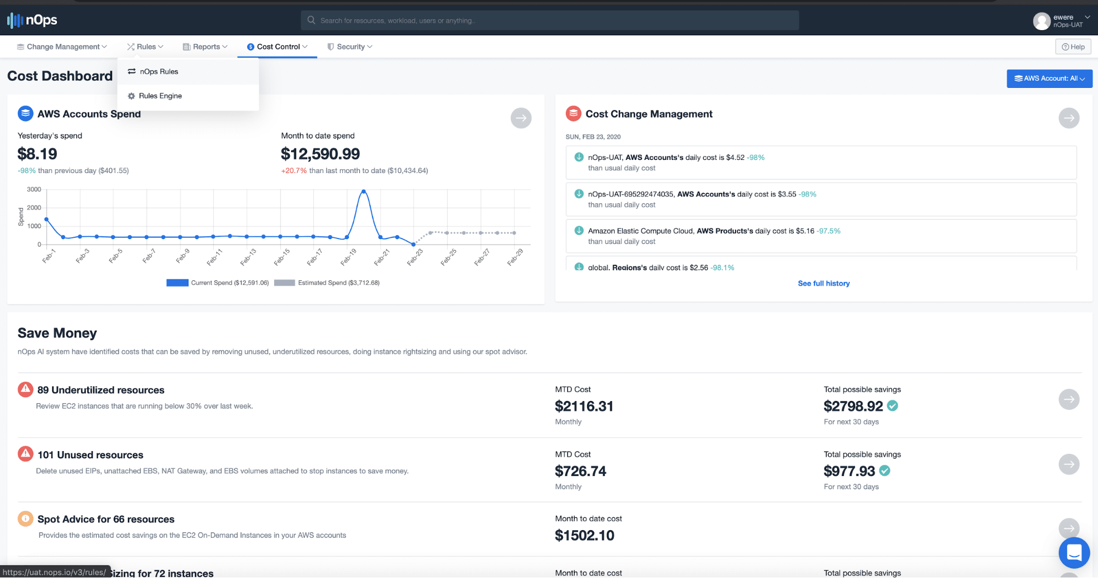Open the chat support bubble
This screenshot has width=1098, height=578.
[x=1074, y=553]
